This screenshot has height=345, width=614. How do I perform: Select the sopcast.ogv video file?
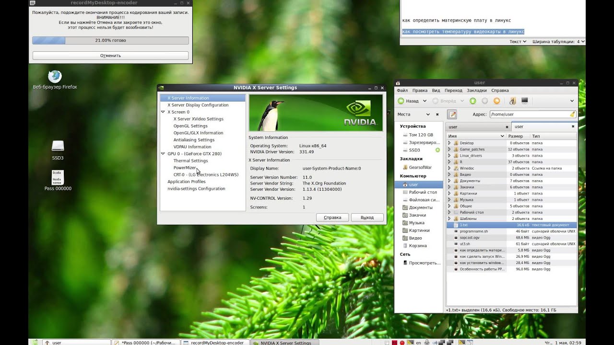point(511,237)
